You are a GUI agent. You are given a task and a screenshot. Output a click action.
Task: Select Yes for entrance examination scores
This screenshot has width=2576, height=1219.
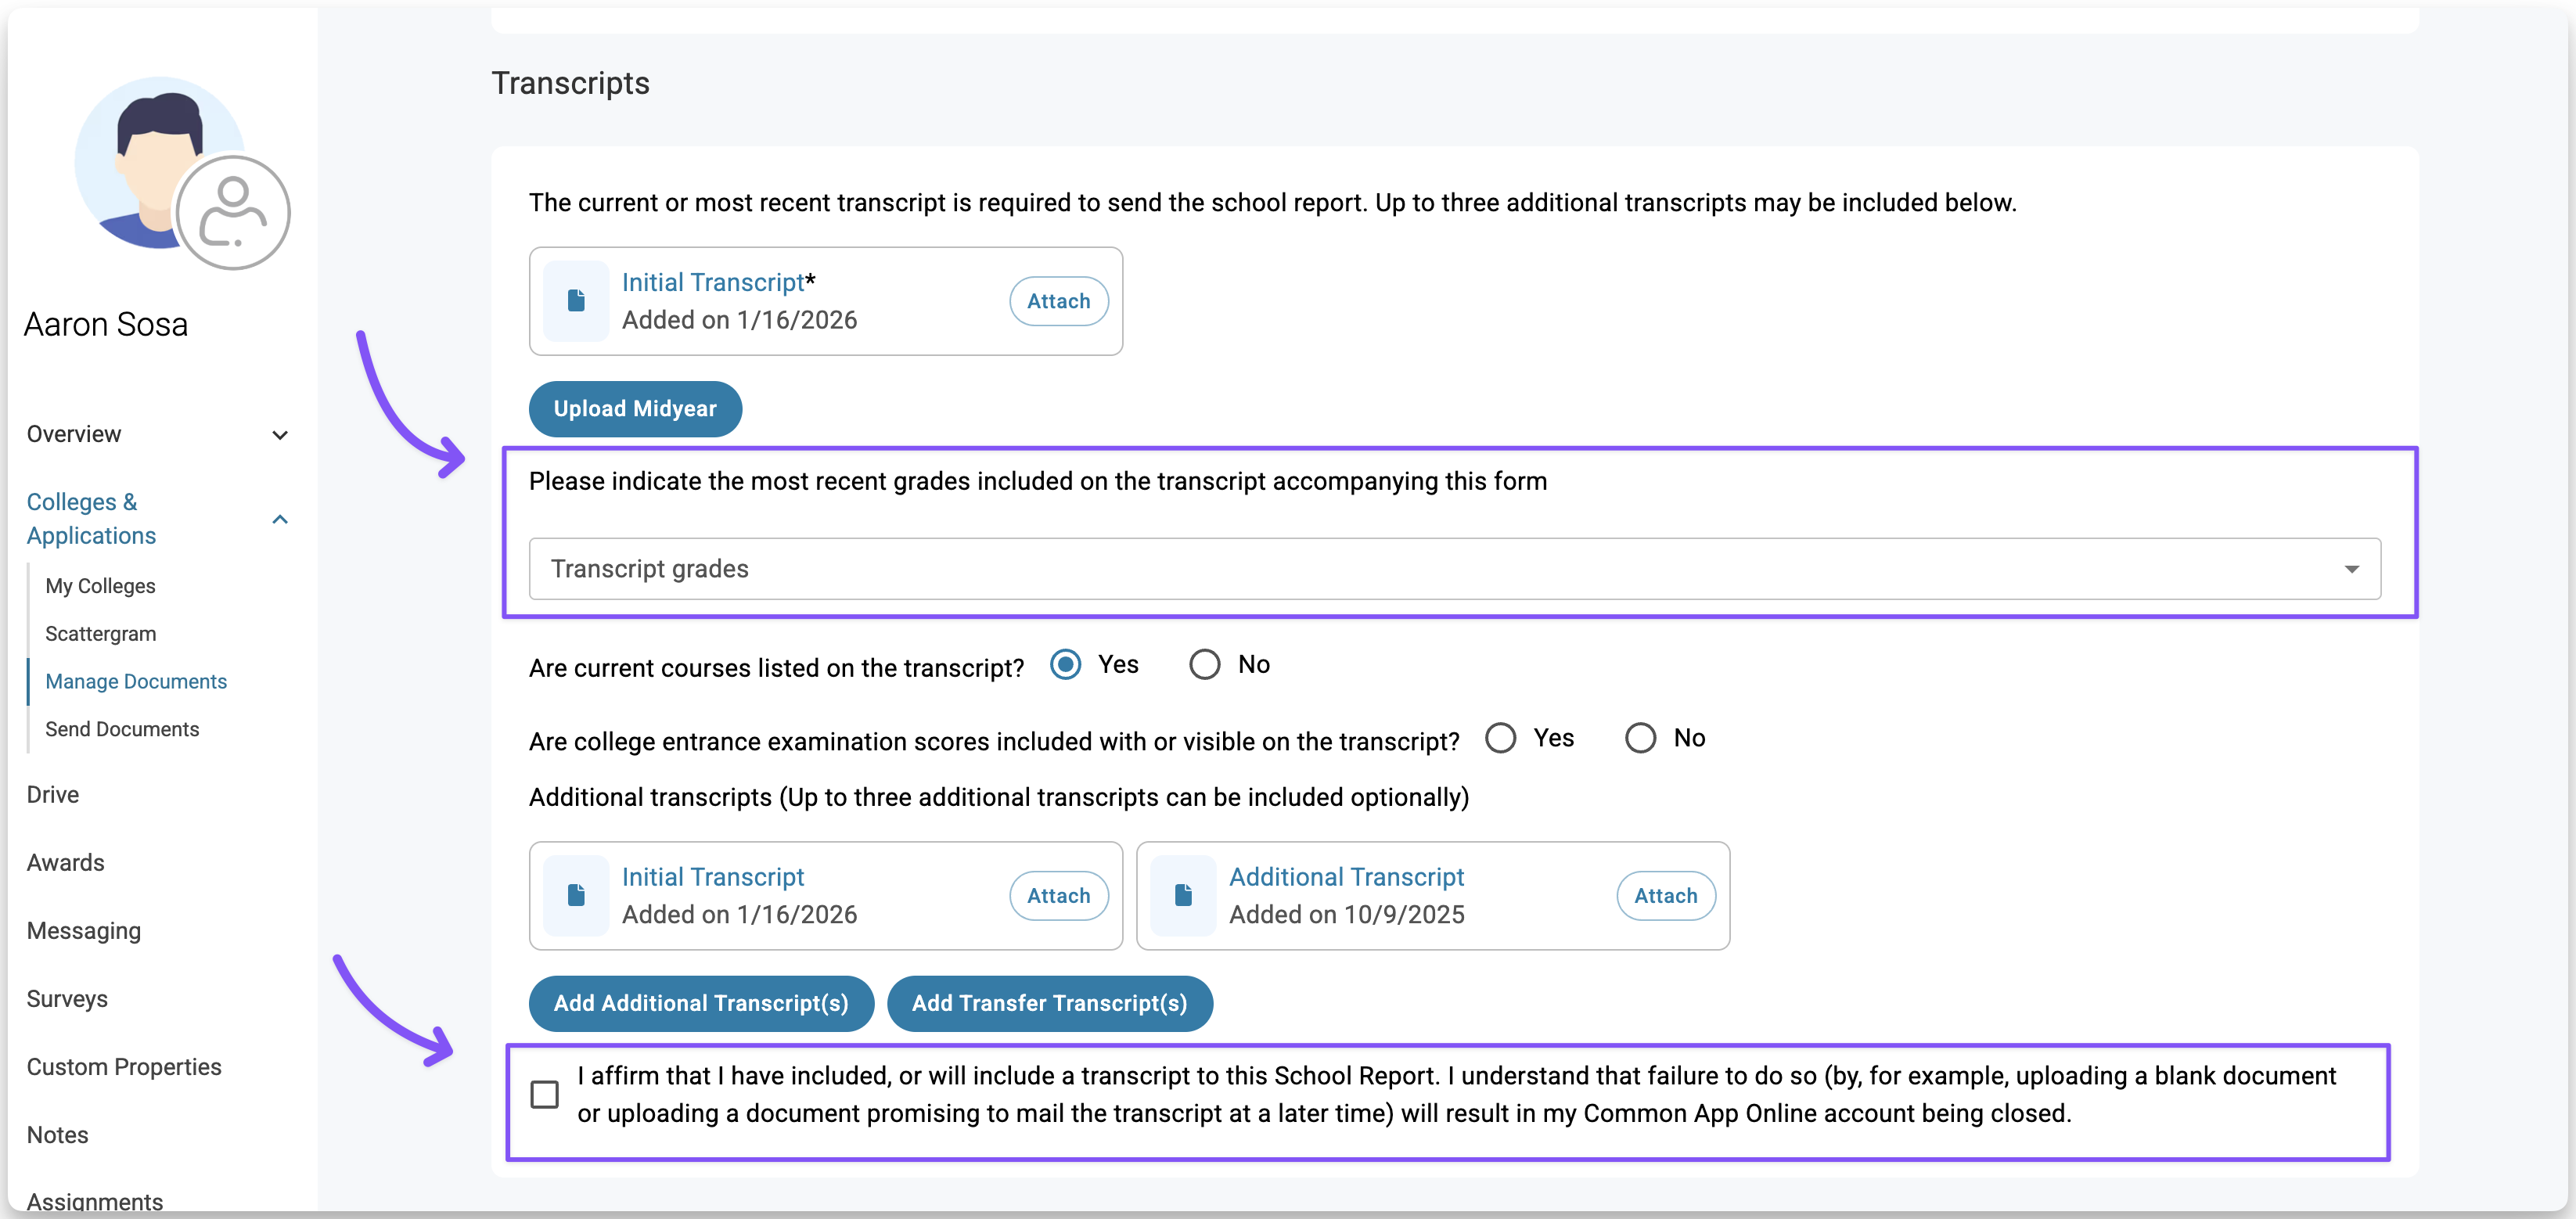(x=1500, y=739)
